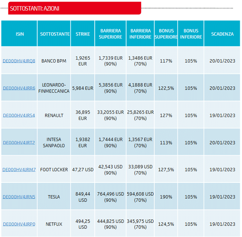Click the SOTTOSTANTE column header

pyautogui.click(x=55, y=34)
